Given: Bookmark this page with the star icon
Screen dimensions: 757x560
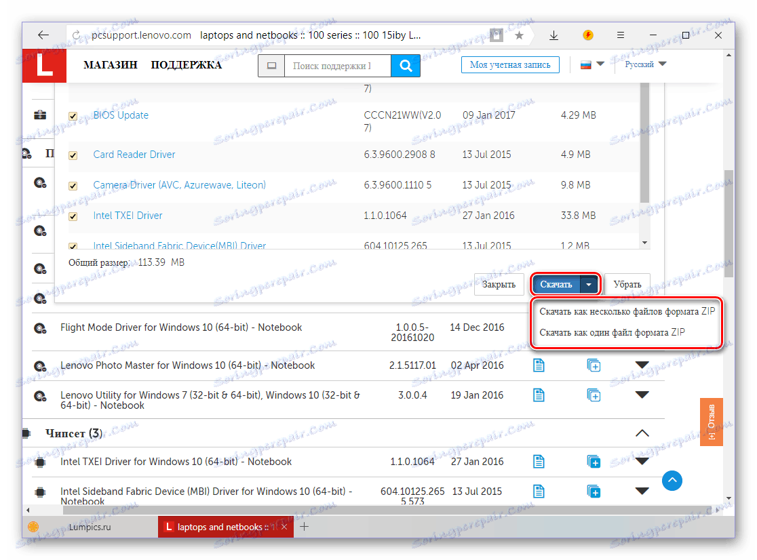Looking at the screenshot, I should tap(519, 35).
